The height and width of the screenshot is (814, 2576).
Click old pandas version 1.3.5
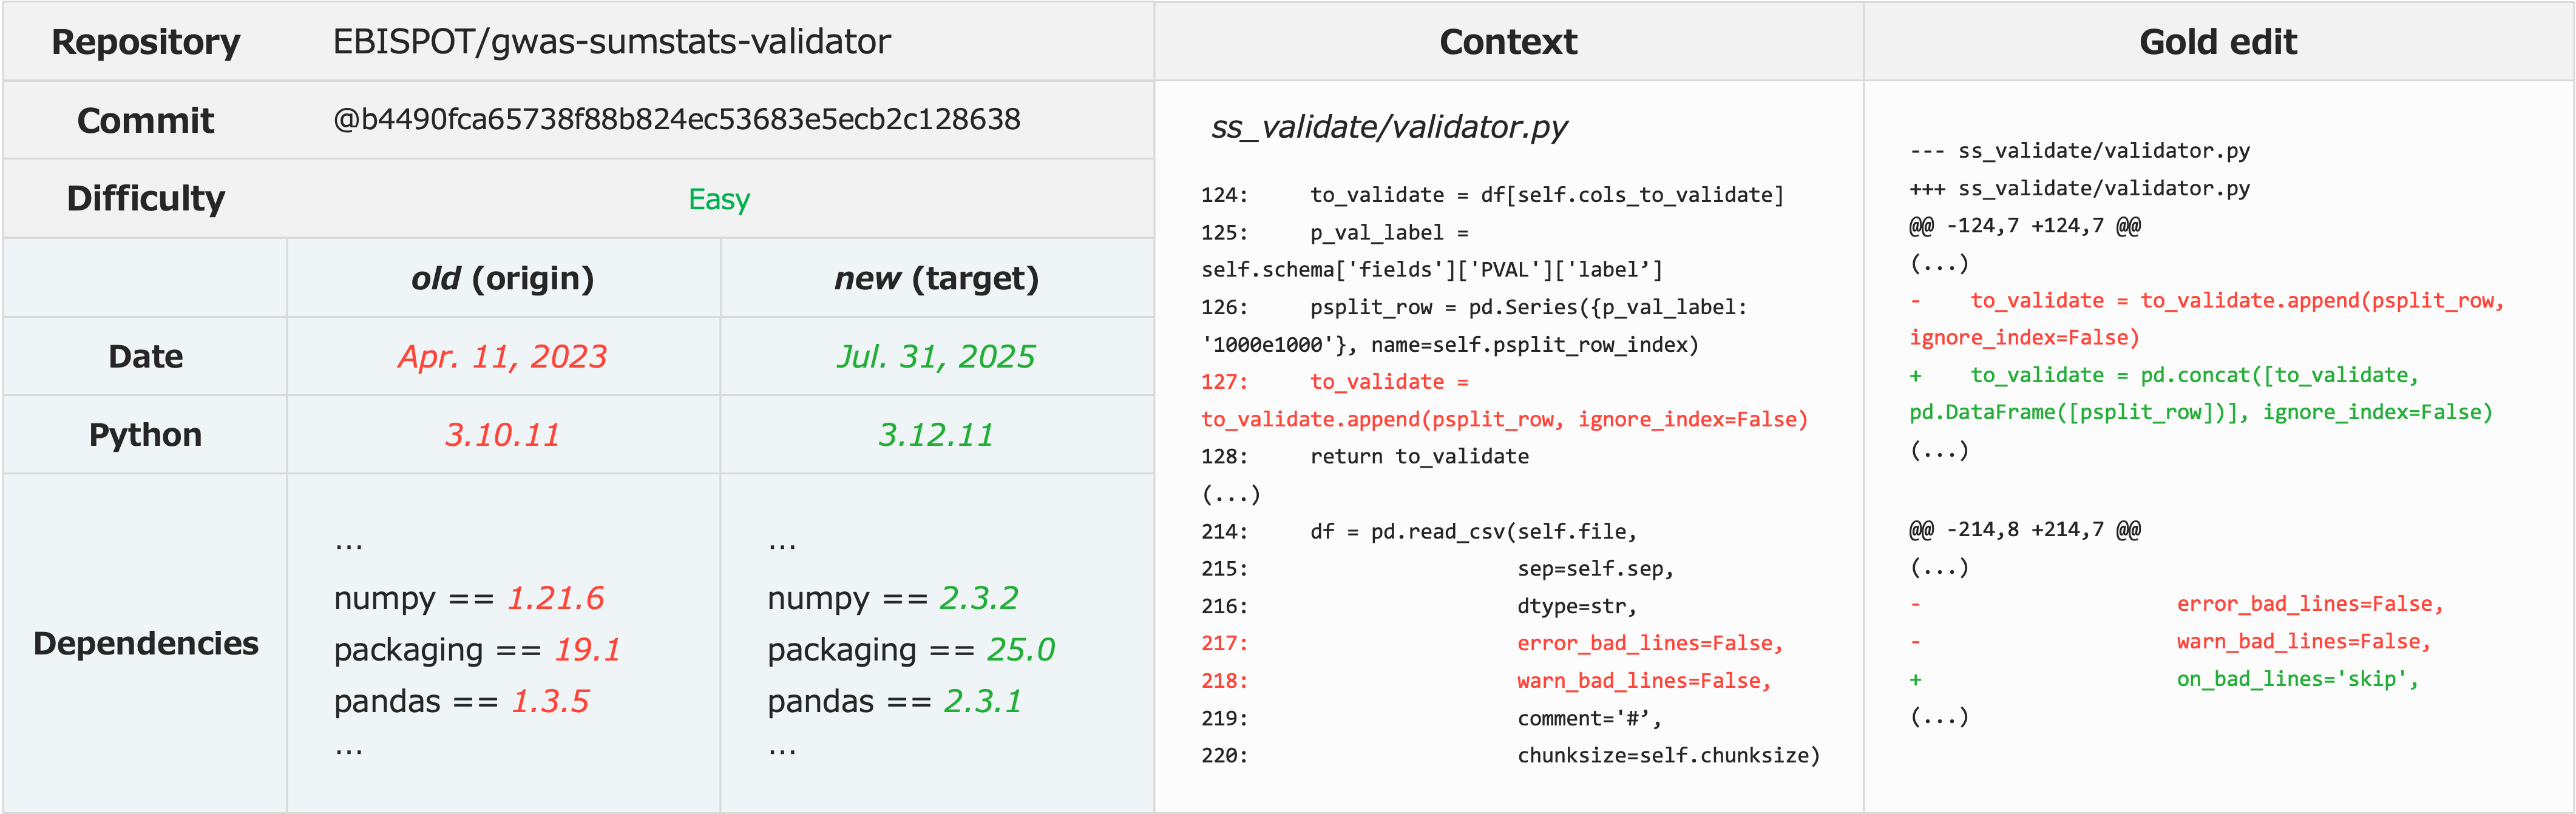[x=550, y=701]
